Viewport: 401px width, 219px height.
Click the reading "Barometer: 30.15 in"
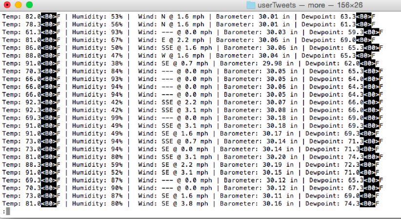[x=257, y=173]
